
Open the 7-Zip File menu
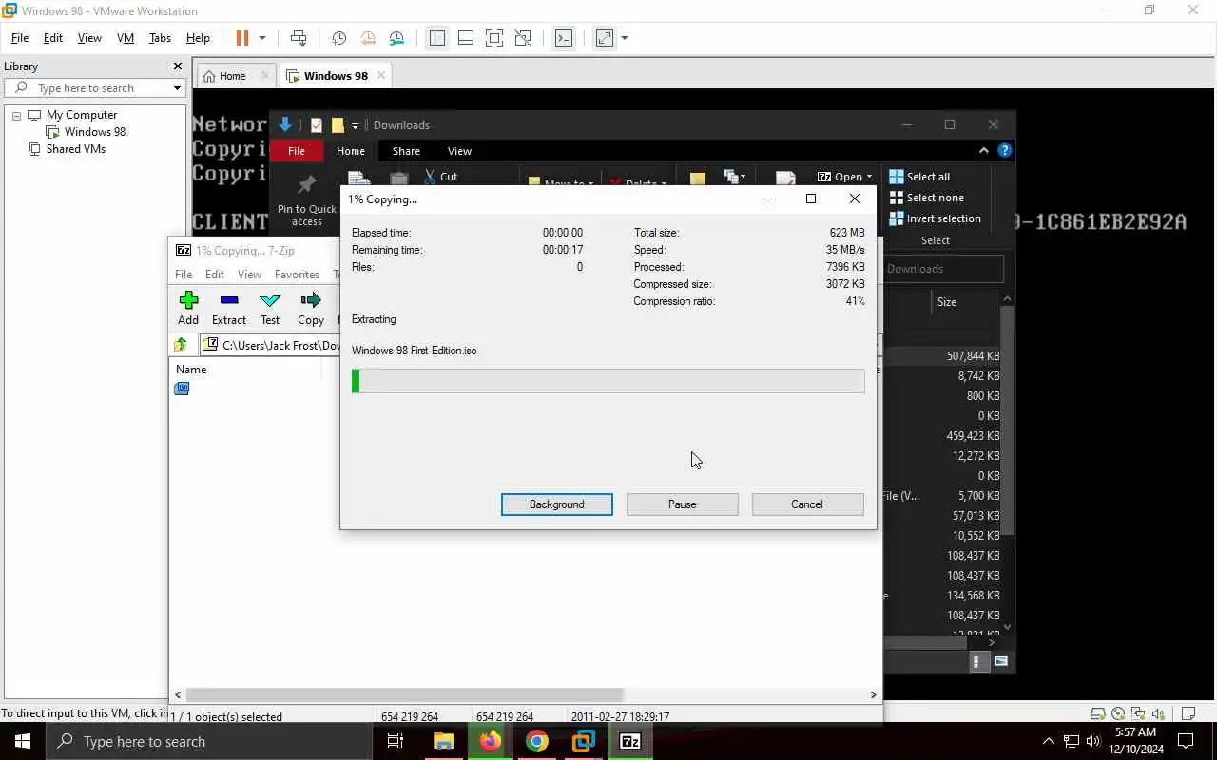184,275
